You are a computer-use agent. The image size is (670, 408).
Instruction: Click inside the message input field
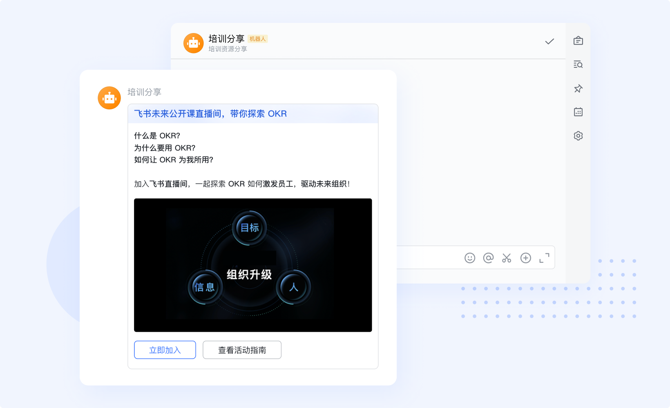429,258
